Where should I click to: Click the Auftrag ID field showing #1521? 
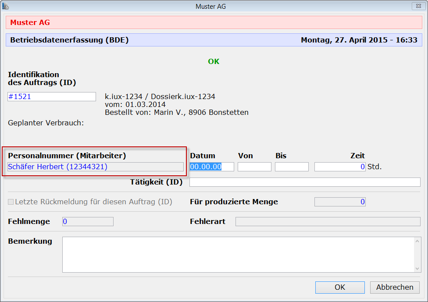[x=51, y=97]
